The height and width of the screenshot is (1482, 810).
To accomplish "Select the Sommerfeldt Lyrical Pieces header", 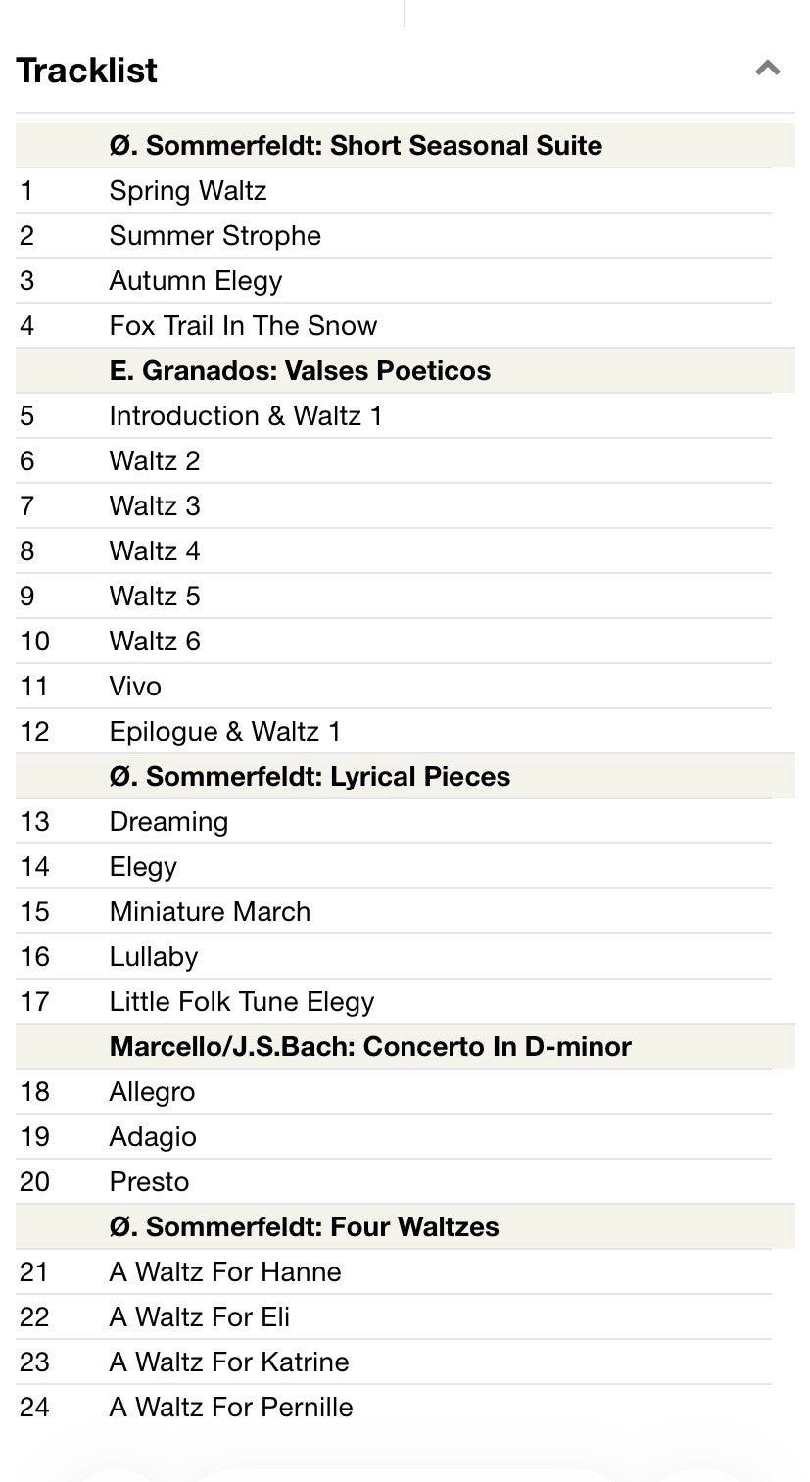I will click(405, 776).
